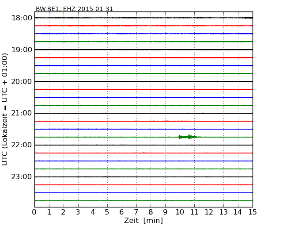Click the x-axis tick label 11
Viewport: 287px width, 230px height.
(194, 212)
